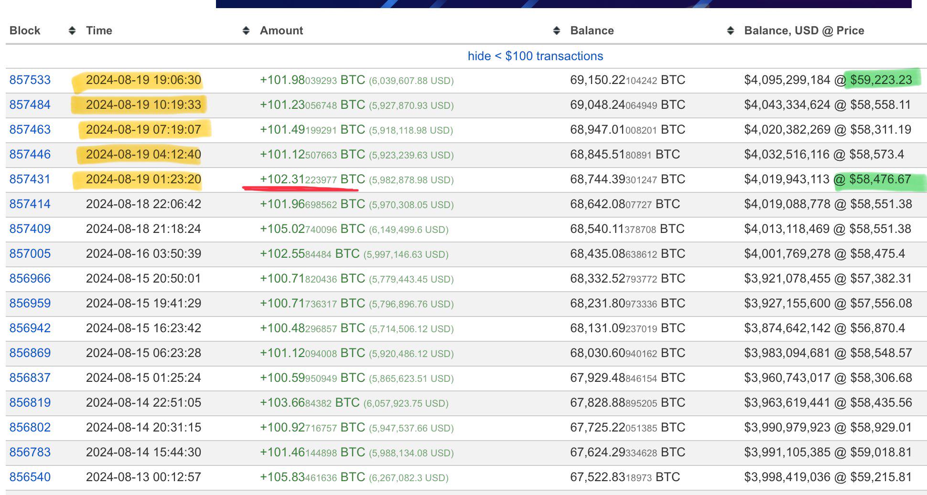This screenshot has height=495, width=927.
Task: Click price $58,476.67 value
Action: pyautogui.click(x=880, y=179)
